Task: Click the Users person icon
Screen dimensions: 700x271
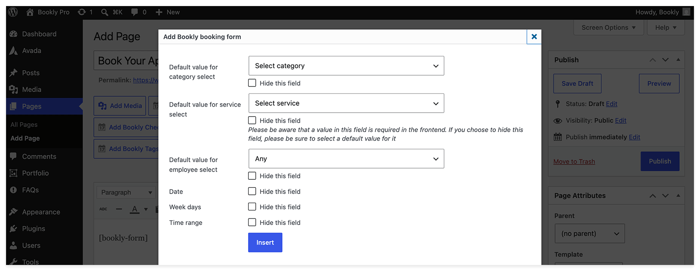Action: [x=14, y=245]
